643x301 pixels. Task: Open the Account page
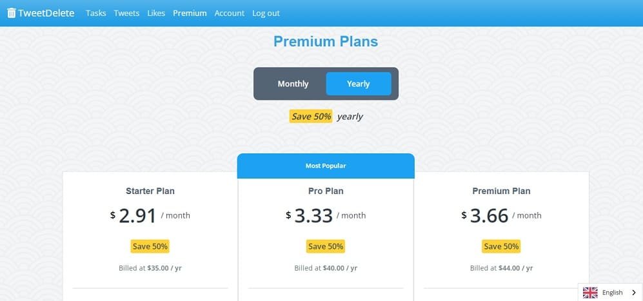coord(229,13)
